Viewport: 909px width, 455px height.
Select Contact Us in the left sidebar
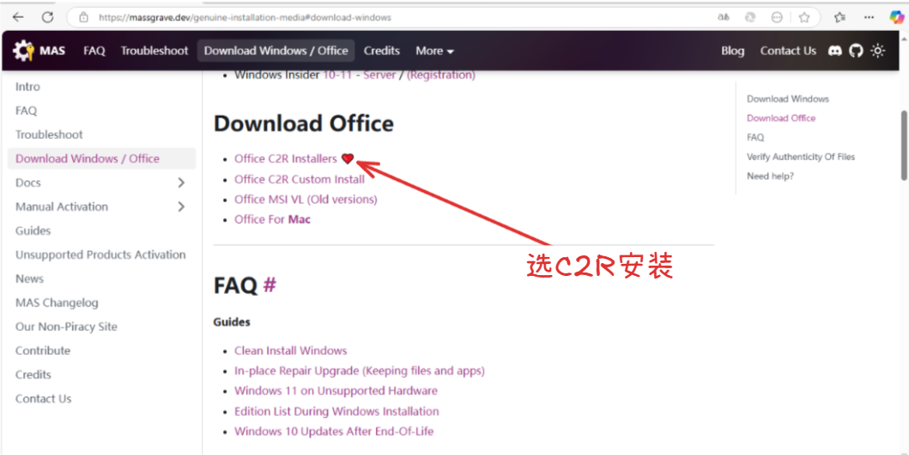pos(44,398)
